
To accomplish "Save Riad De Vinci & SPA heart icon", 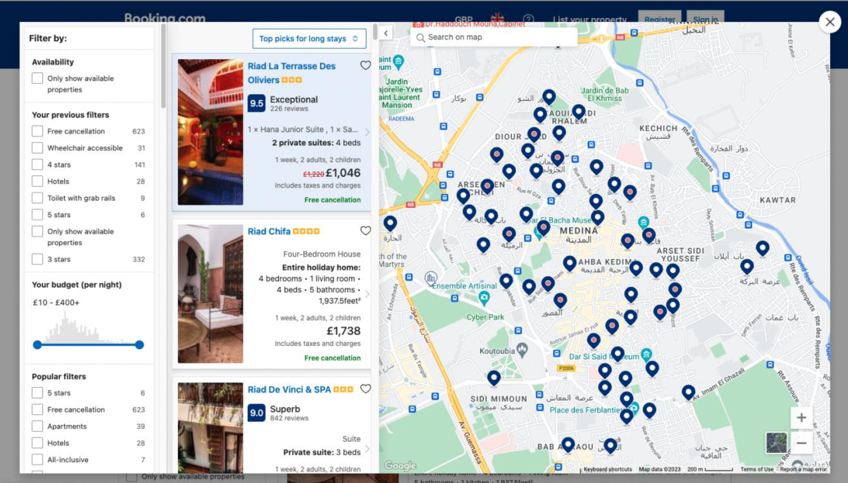I will point(365,389).
